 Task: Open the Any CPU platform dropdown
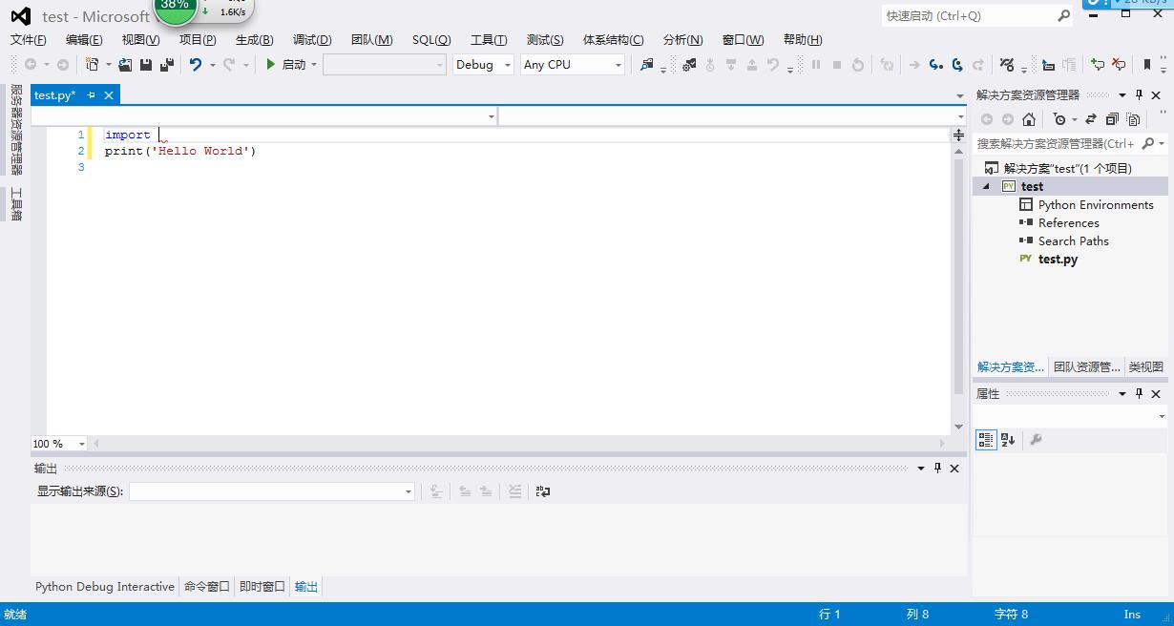click(x=573, y=65)
